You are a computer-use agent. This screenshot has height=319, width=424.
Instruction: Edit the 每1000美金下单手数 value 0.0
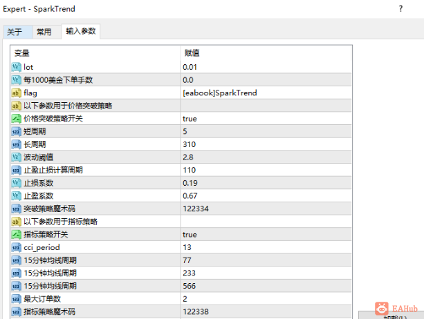click(266, 80)
